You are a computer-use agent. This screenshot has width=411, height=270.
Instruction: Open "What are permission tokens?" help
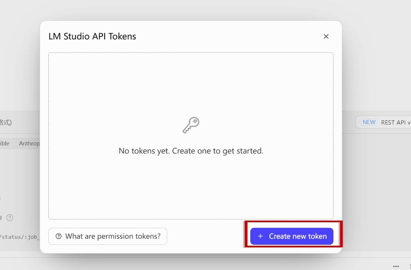point(108,236)
